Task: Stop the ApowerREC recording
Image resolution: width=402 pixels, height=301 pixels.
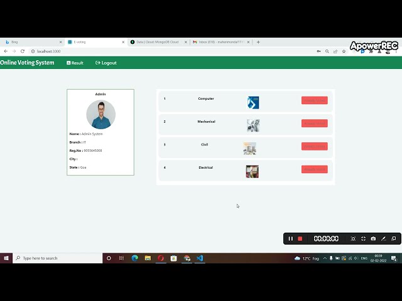Action: click(300, 238)
